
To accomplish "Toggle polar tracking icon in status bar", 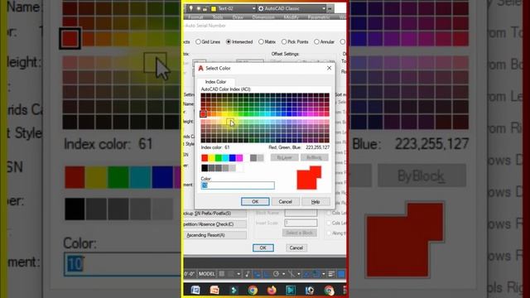I will 276,274.
